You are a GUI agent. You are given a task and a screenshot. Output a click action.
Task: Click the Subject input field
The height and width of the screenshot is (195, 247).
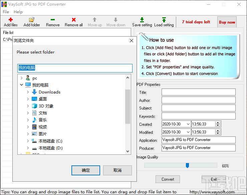(x=199, y=108)
